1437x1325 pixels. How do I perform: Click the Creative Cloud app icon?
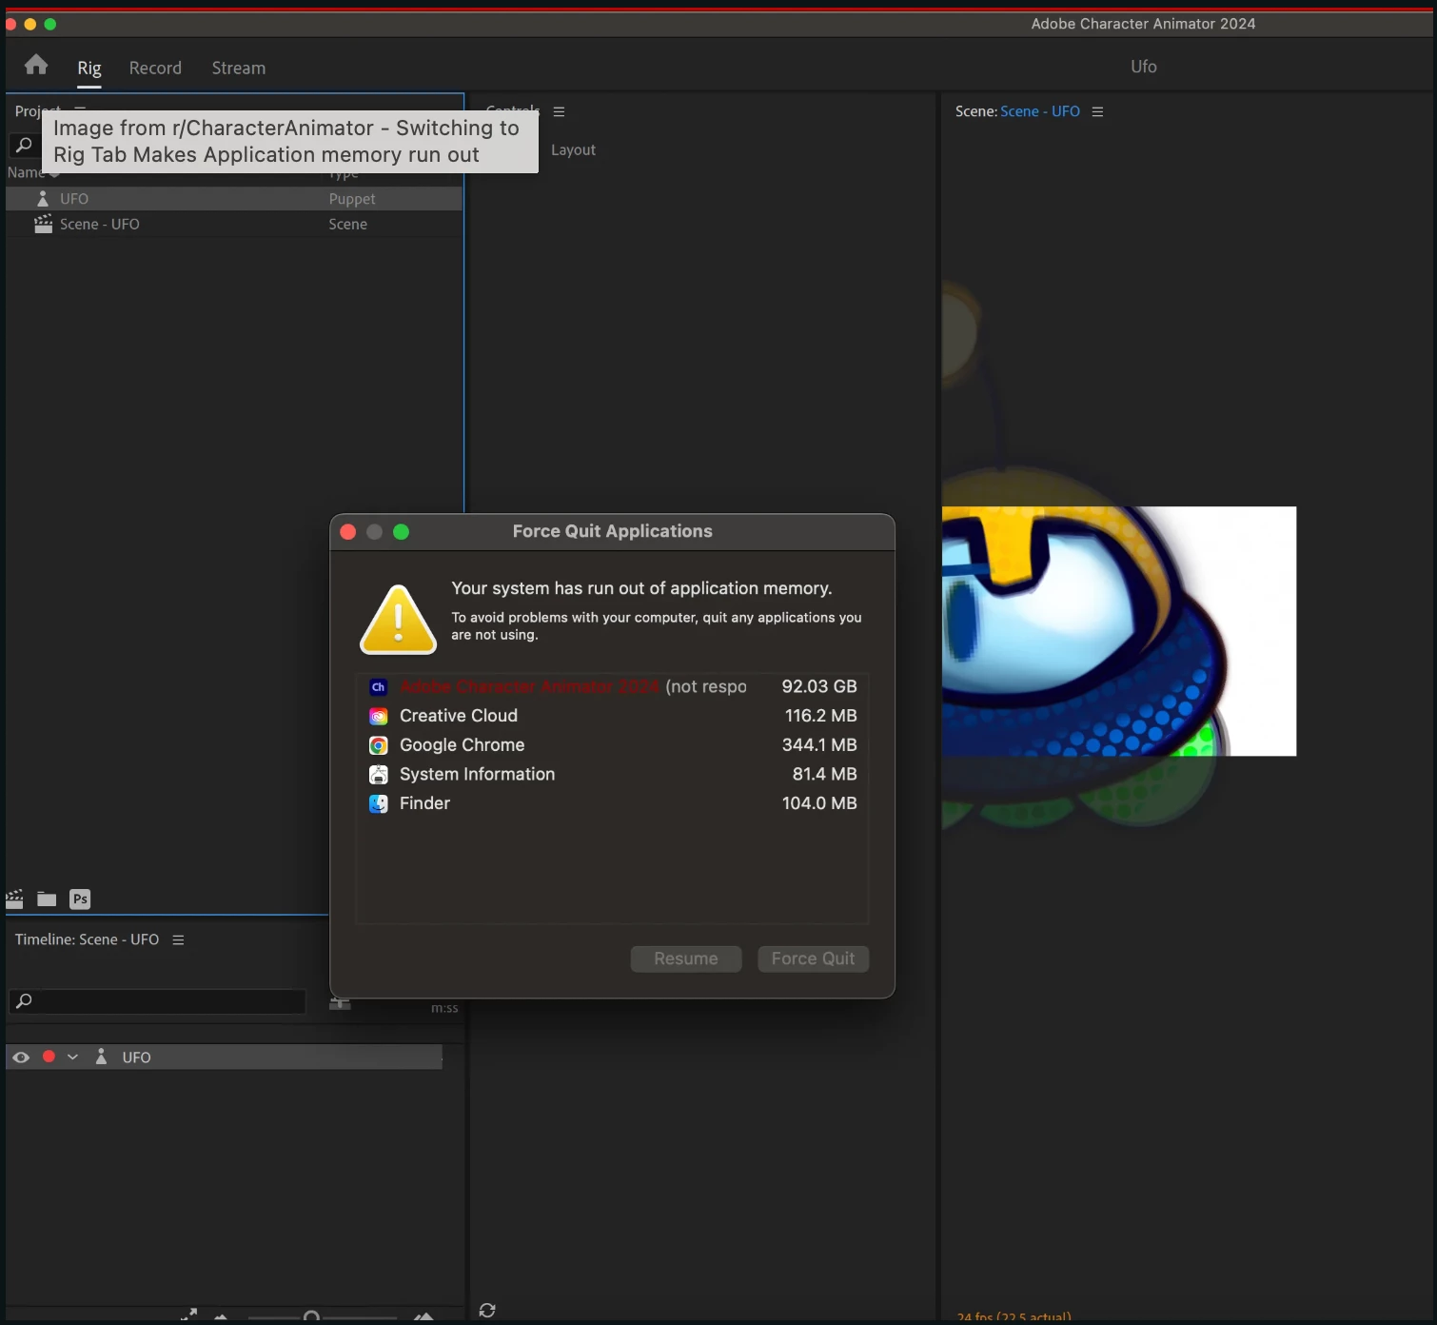[379, 716]
